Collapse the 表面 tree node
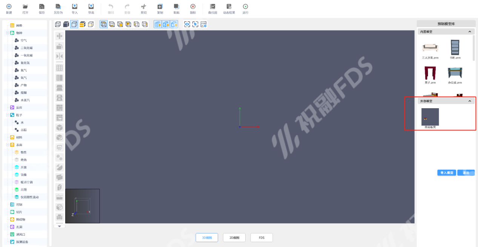 7,145
